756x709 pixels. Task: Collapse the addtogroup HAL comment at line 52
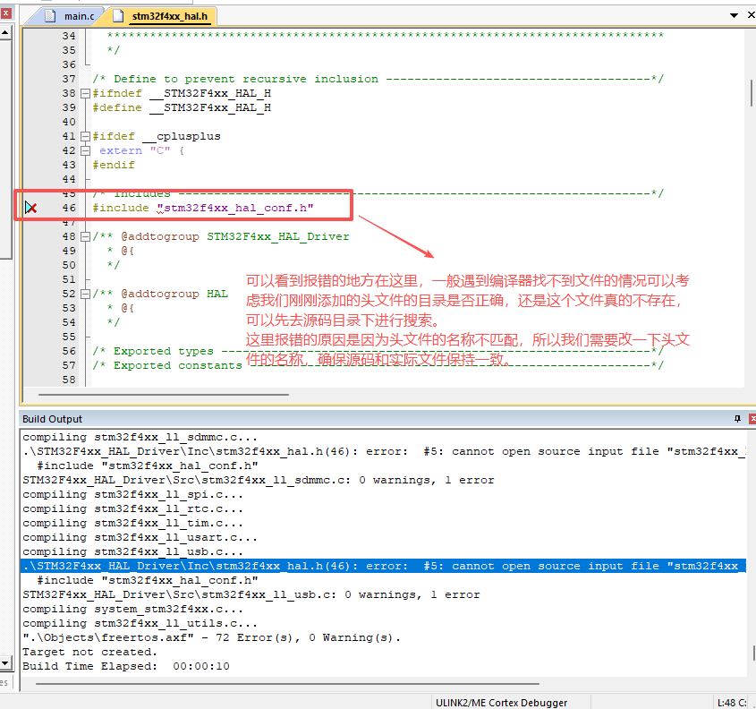(85, 294)
